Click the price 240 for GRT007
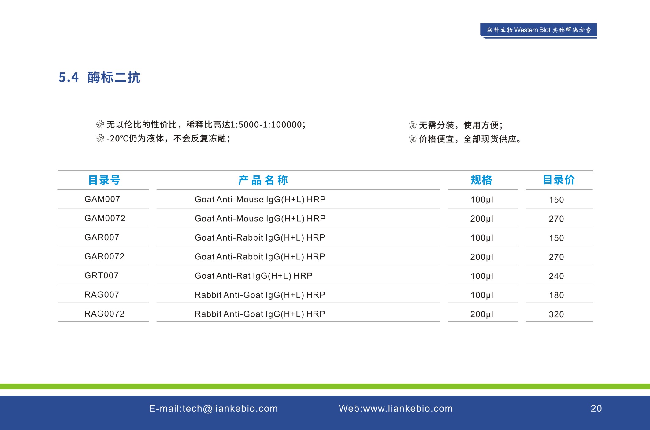The image size is (650, 430). pyautogui.click(x=556, y=276)
